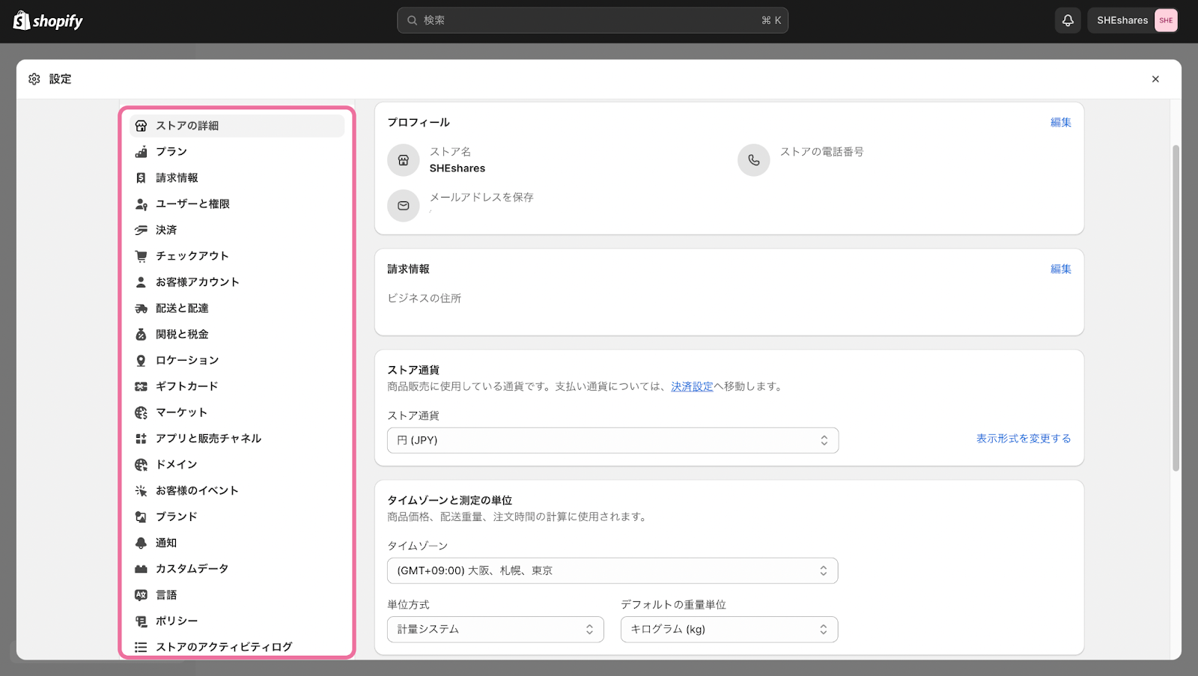Click the settings page vertical scrollbar

tap(1176, 308)
